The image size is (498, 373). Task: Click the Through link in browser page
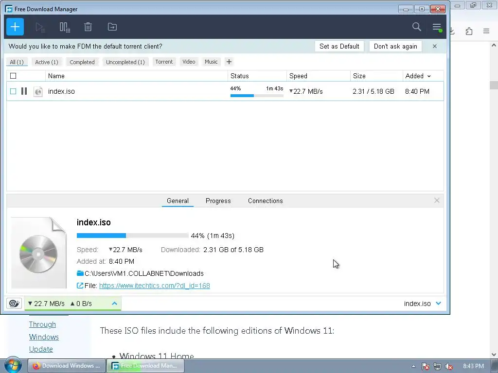(42, 324)
